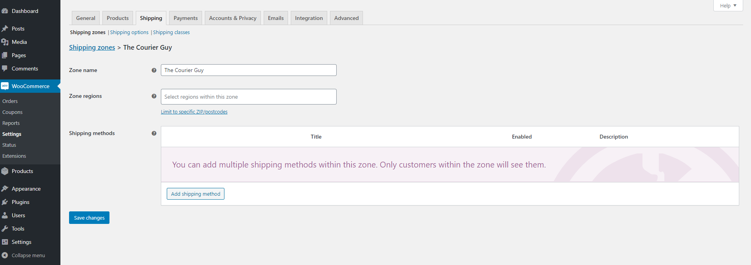Click the Zone name help tooltip icon
Screen dimensions: 751x265
point(154,70)
